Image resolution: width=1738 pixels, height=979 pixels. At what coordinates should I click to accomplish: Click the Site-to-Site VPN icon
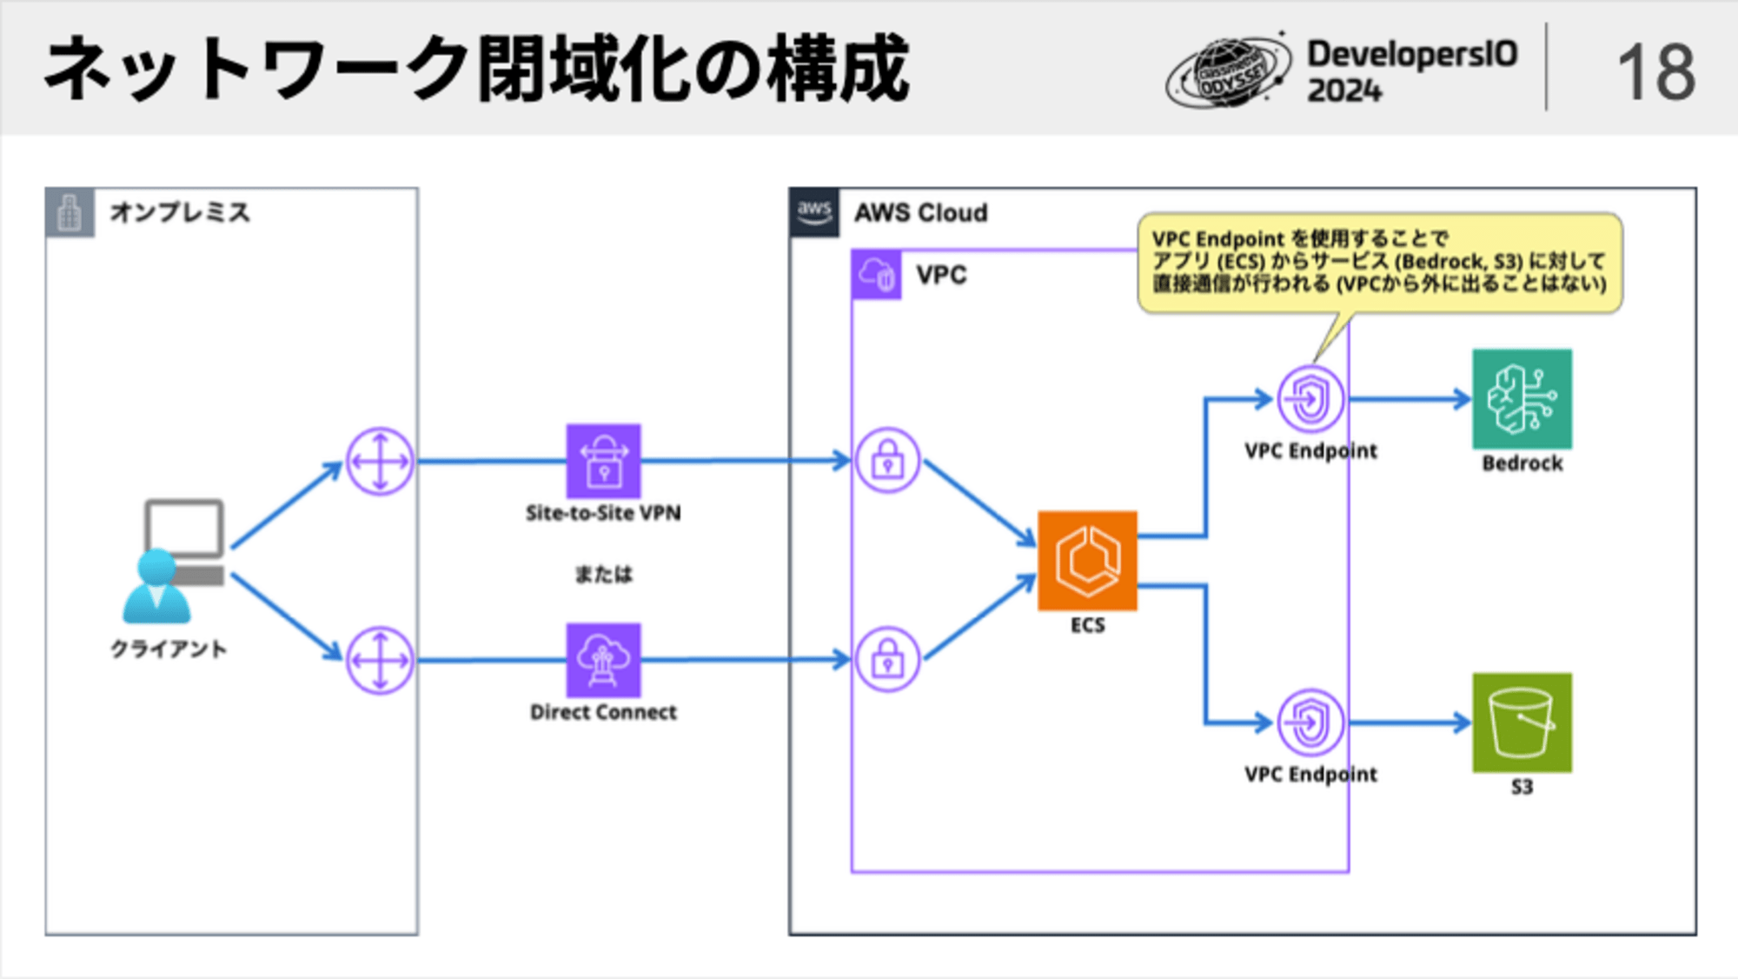click(x=603, y=461)
